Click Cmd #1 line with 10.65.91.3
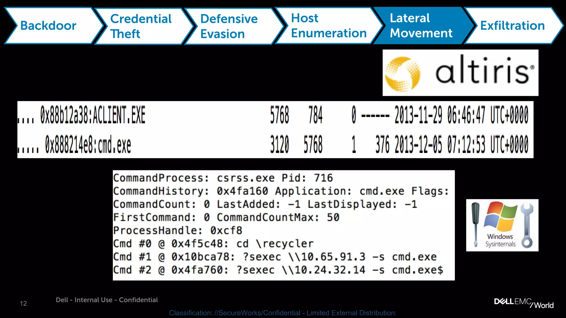Screen dimensions: 566x318 [x=275, y=257]
